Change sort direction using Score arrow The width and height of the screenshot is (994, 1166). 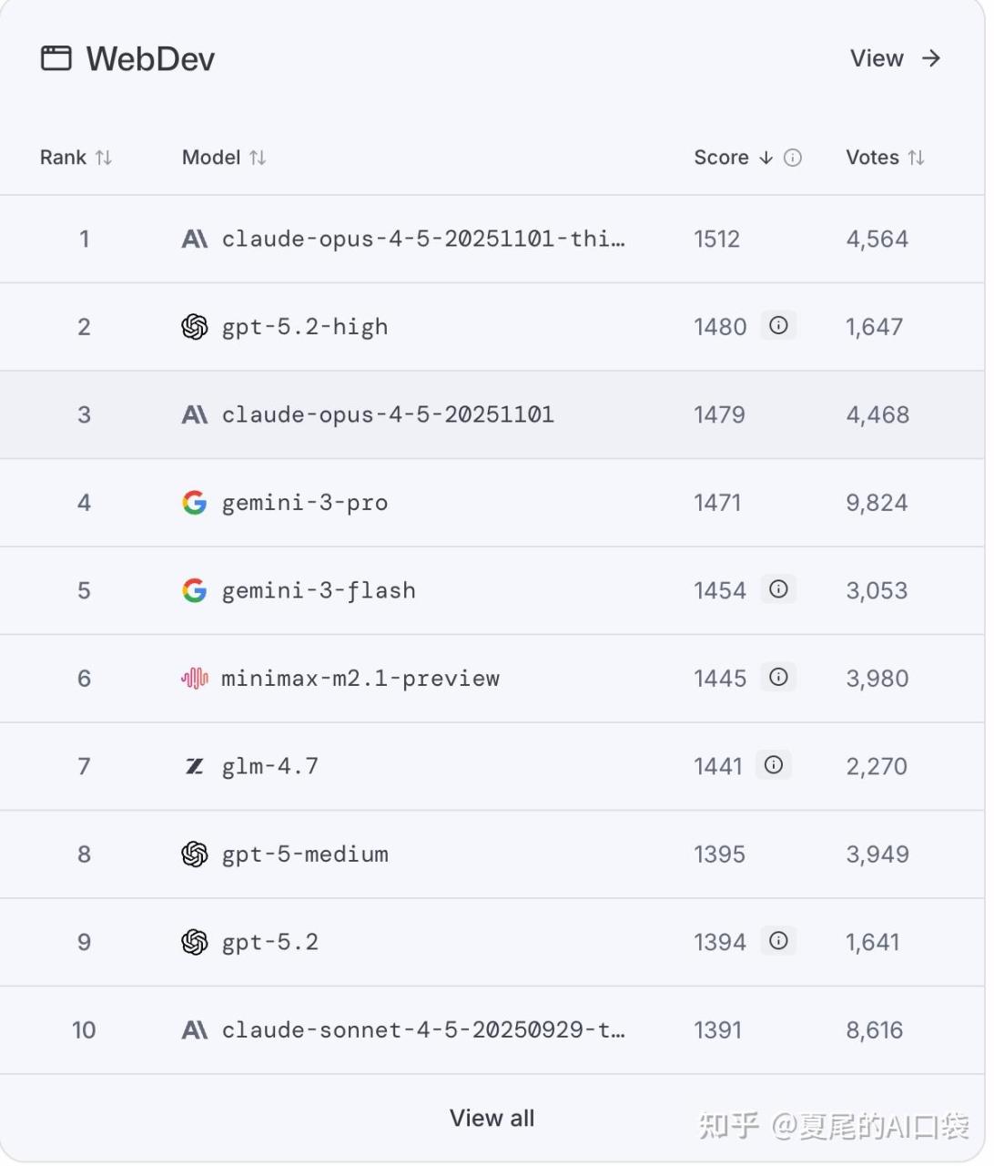coord(766,158)
